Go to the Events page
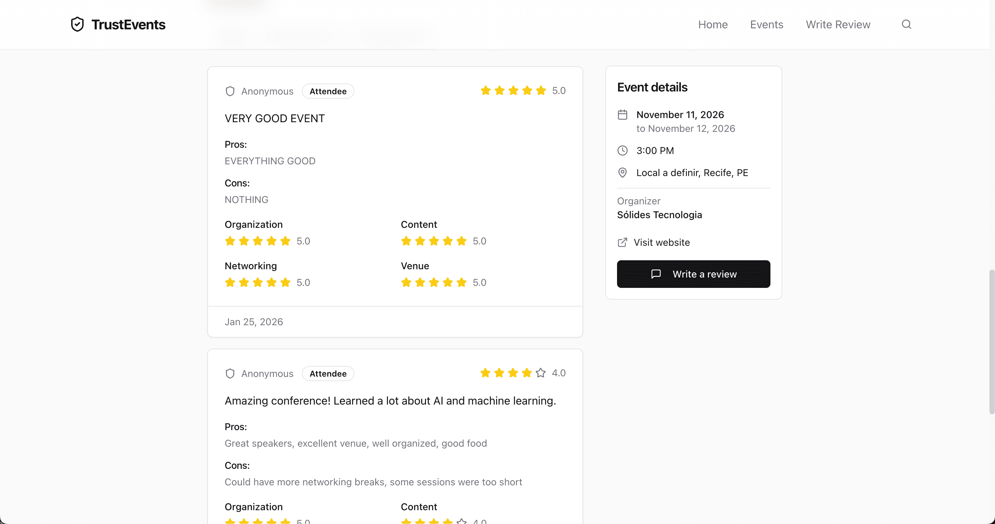 [767, 24]
